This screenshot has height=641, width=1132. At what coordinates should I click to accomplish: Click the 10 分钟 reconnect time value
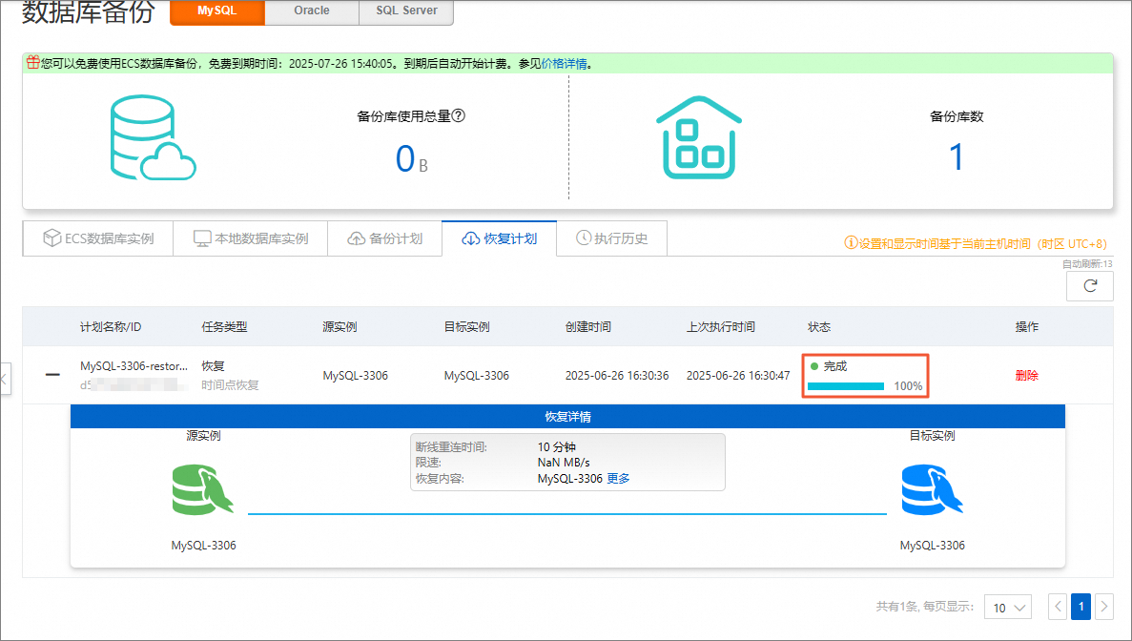[x=557, y=446]
